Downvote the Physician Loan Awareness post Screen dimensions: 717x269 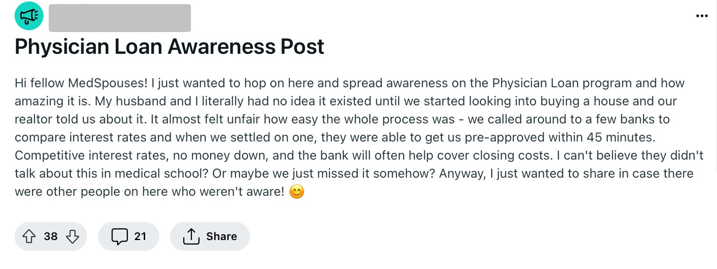coord(73,236)
